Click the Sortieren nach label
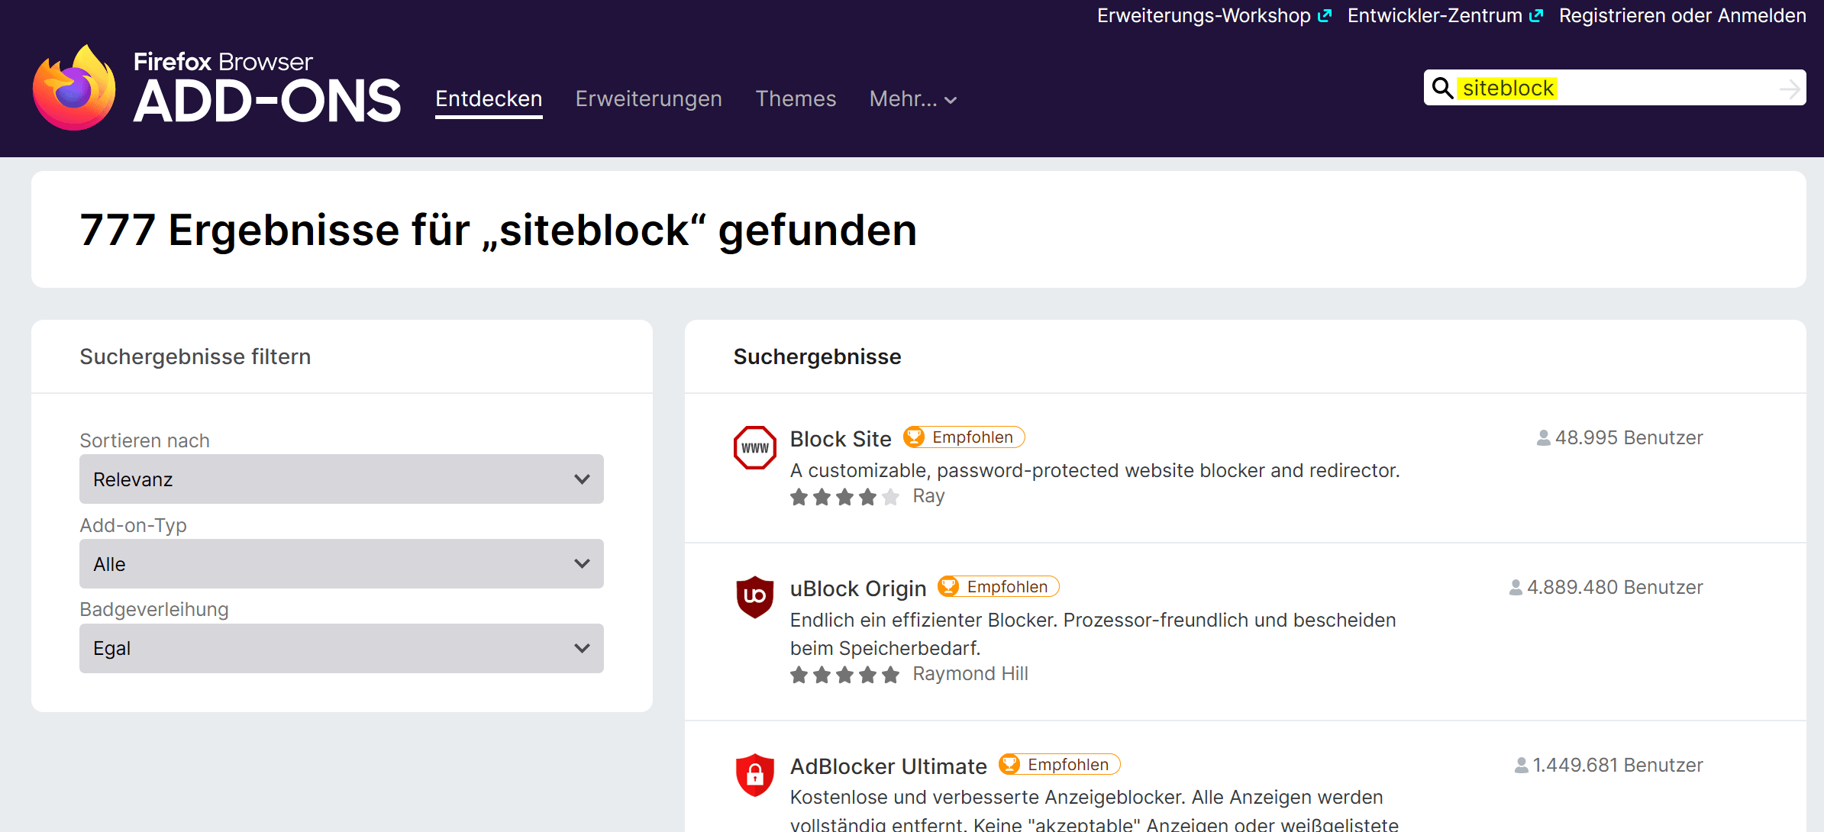 [x=144, y=440]
